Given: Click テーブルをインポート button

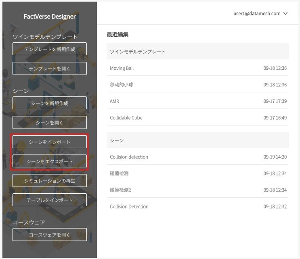Looking at the screenshot, I should pyautogui.click(x=49, y=200).
